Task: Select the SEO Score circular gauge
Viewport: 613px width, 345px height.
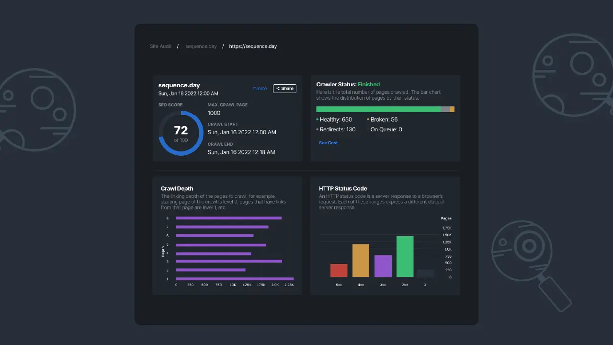Action: point(181,132)
